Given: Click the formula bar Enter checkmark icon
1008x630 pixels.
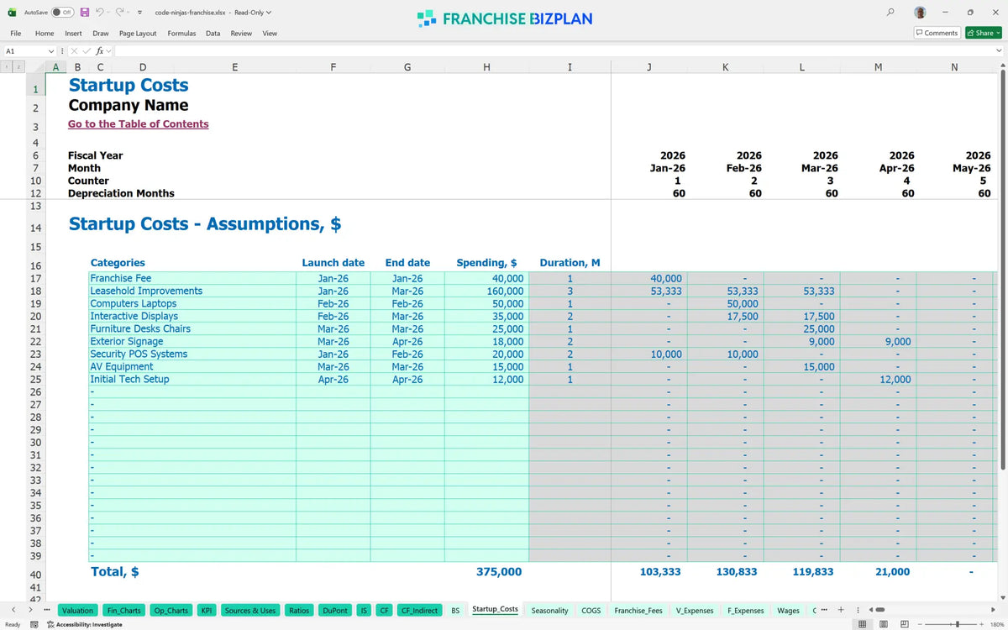Looking at the screenshot, I should [87, 51].
